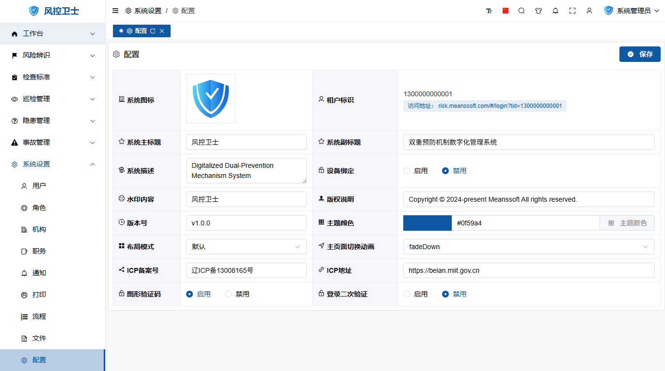
Task: Click the 系统主标题 input field
Action: coord(246,142)
